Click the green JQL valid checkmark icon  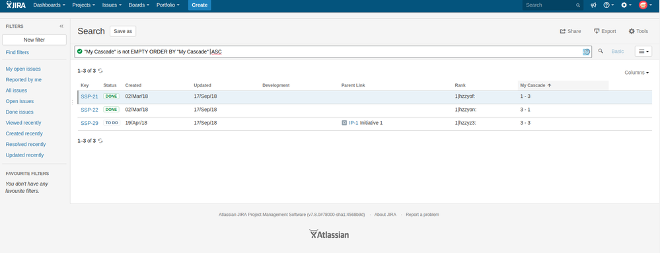[79, 52]
